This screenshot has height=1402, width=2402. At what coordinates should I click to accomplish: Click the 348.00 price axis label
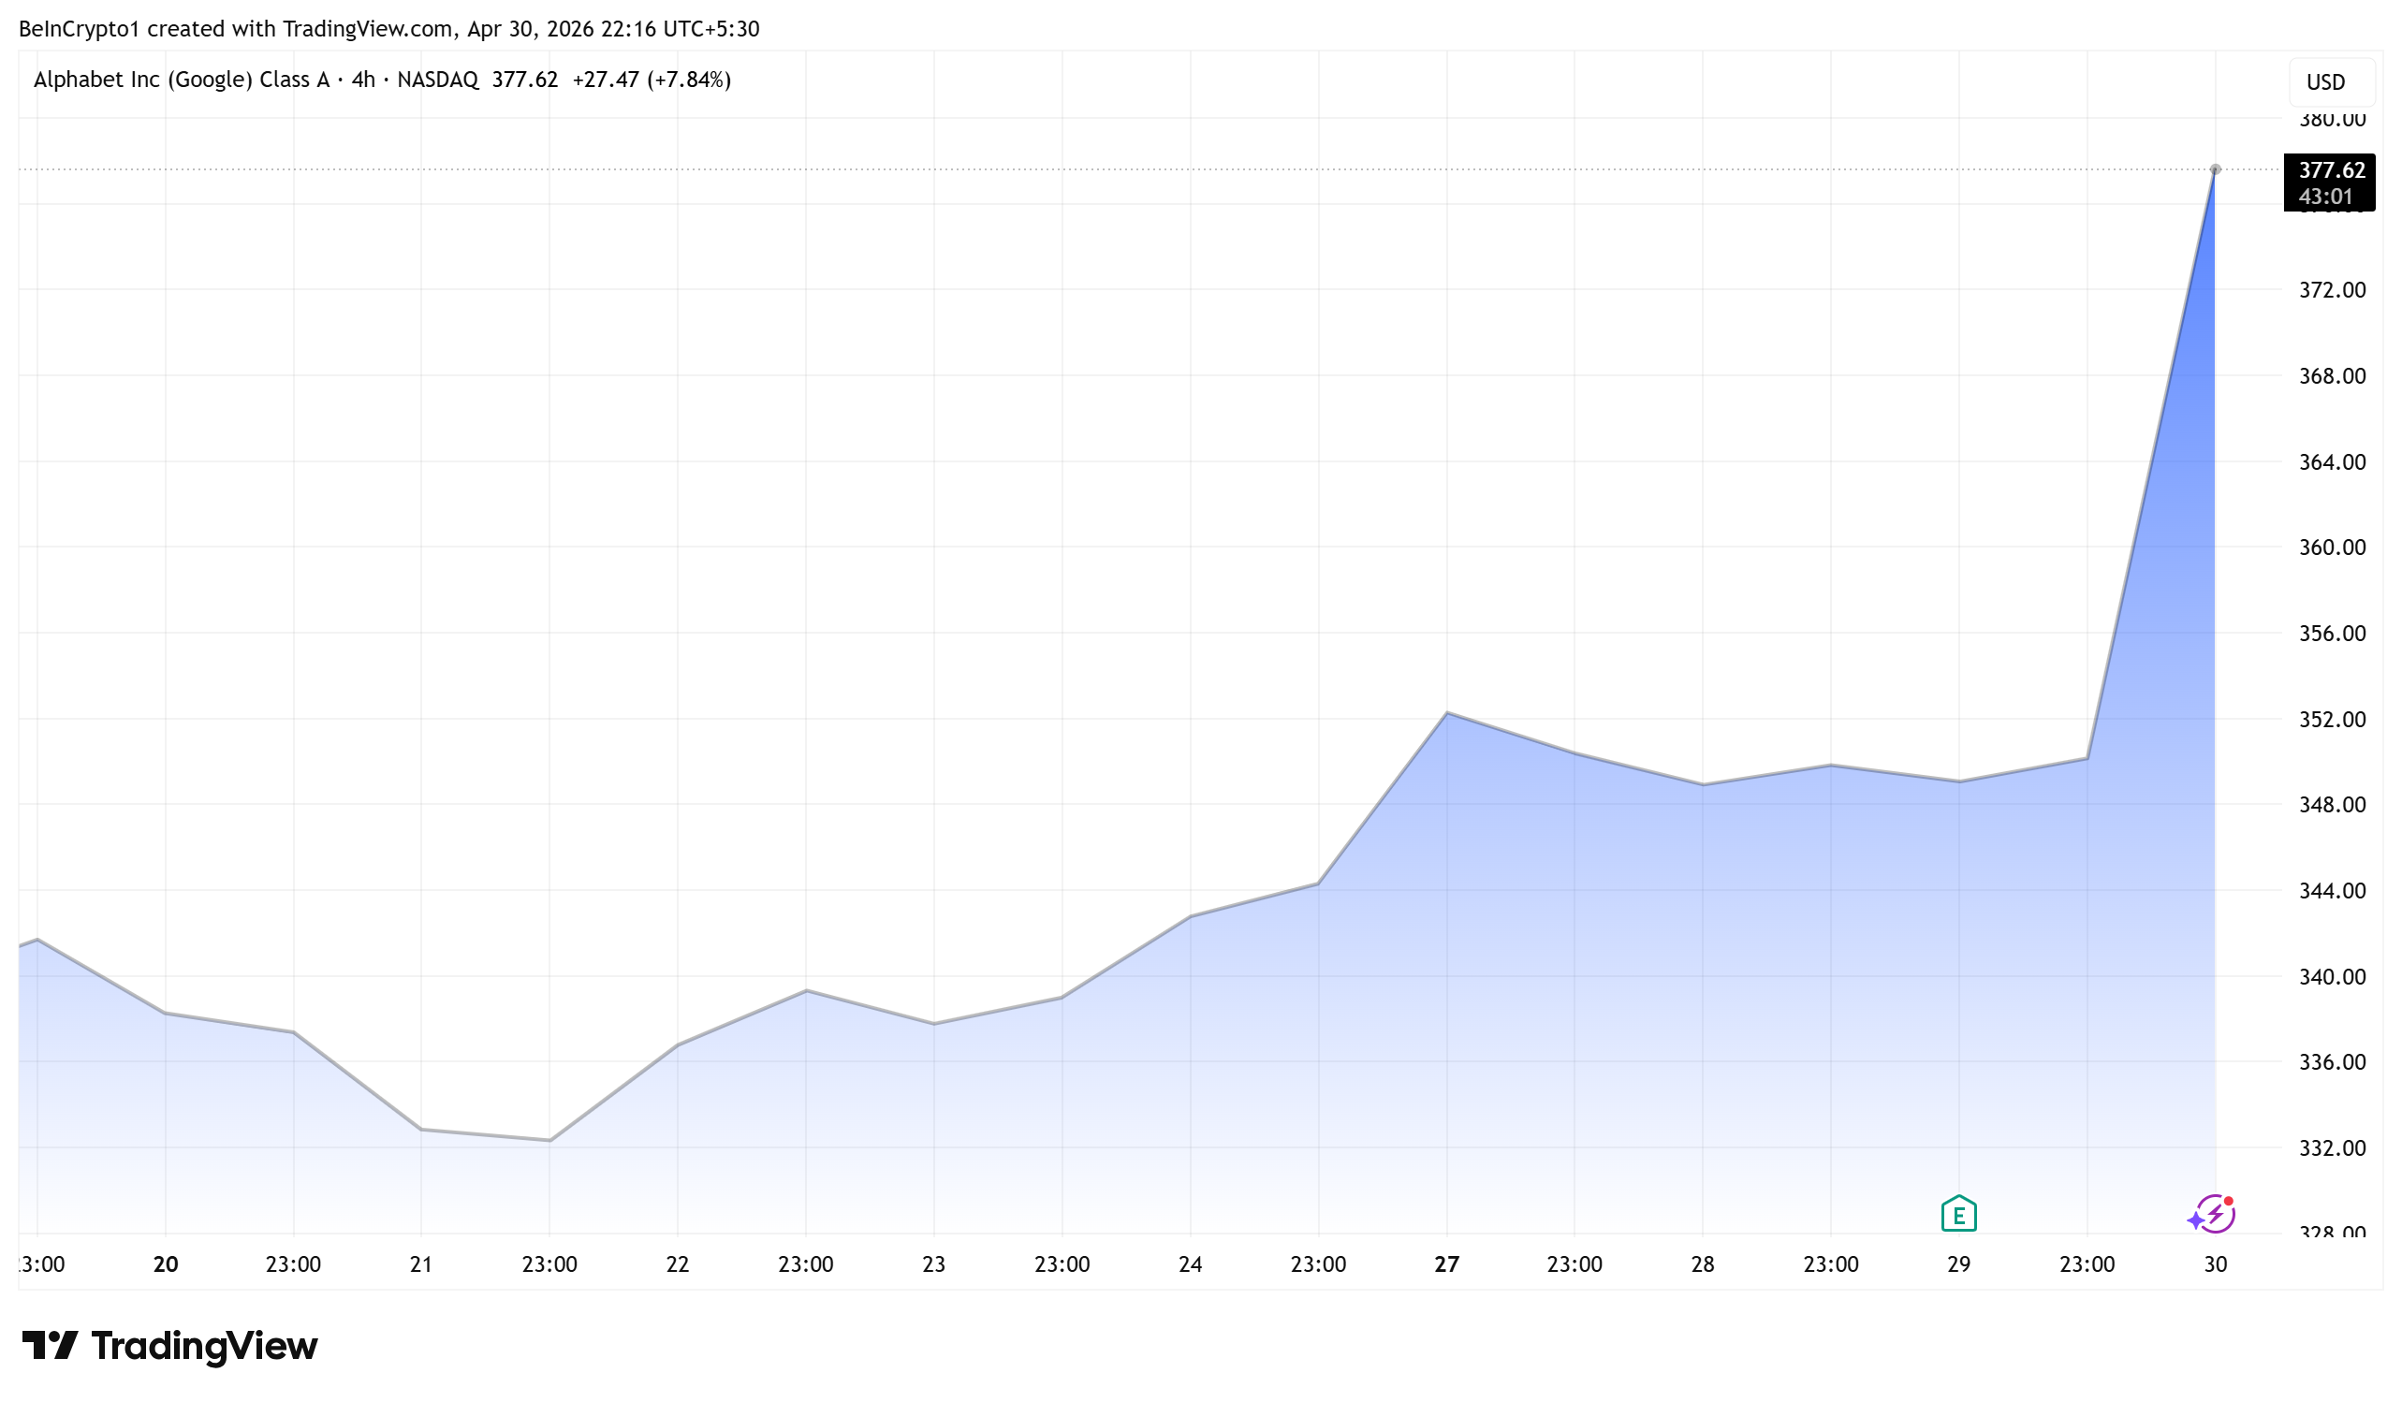click(x=2333, y=804)
